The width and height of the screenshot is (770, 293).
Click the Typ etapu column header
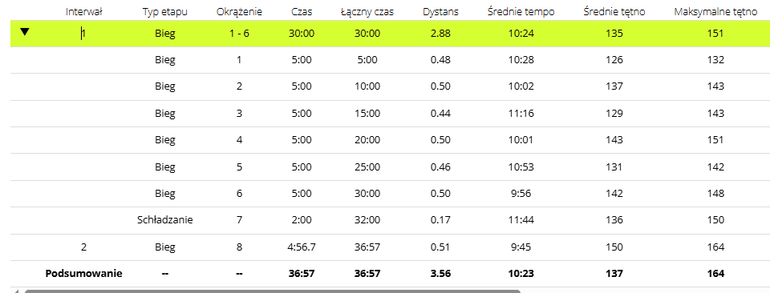pos(165,12)
